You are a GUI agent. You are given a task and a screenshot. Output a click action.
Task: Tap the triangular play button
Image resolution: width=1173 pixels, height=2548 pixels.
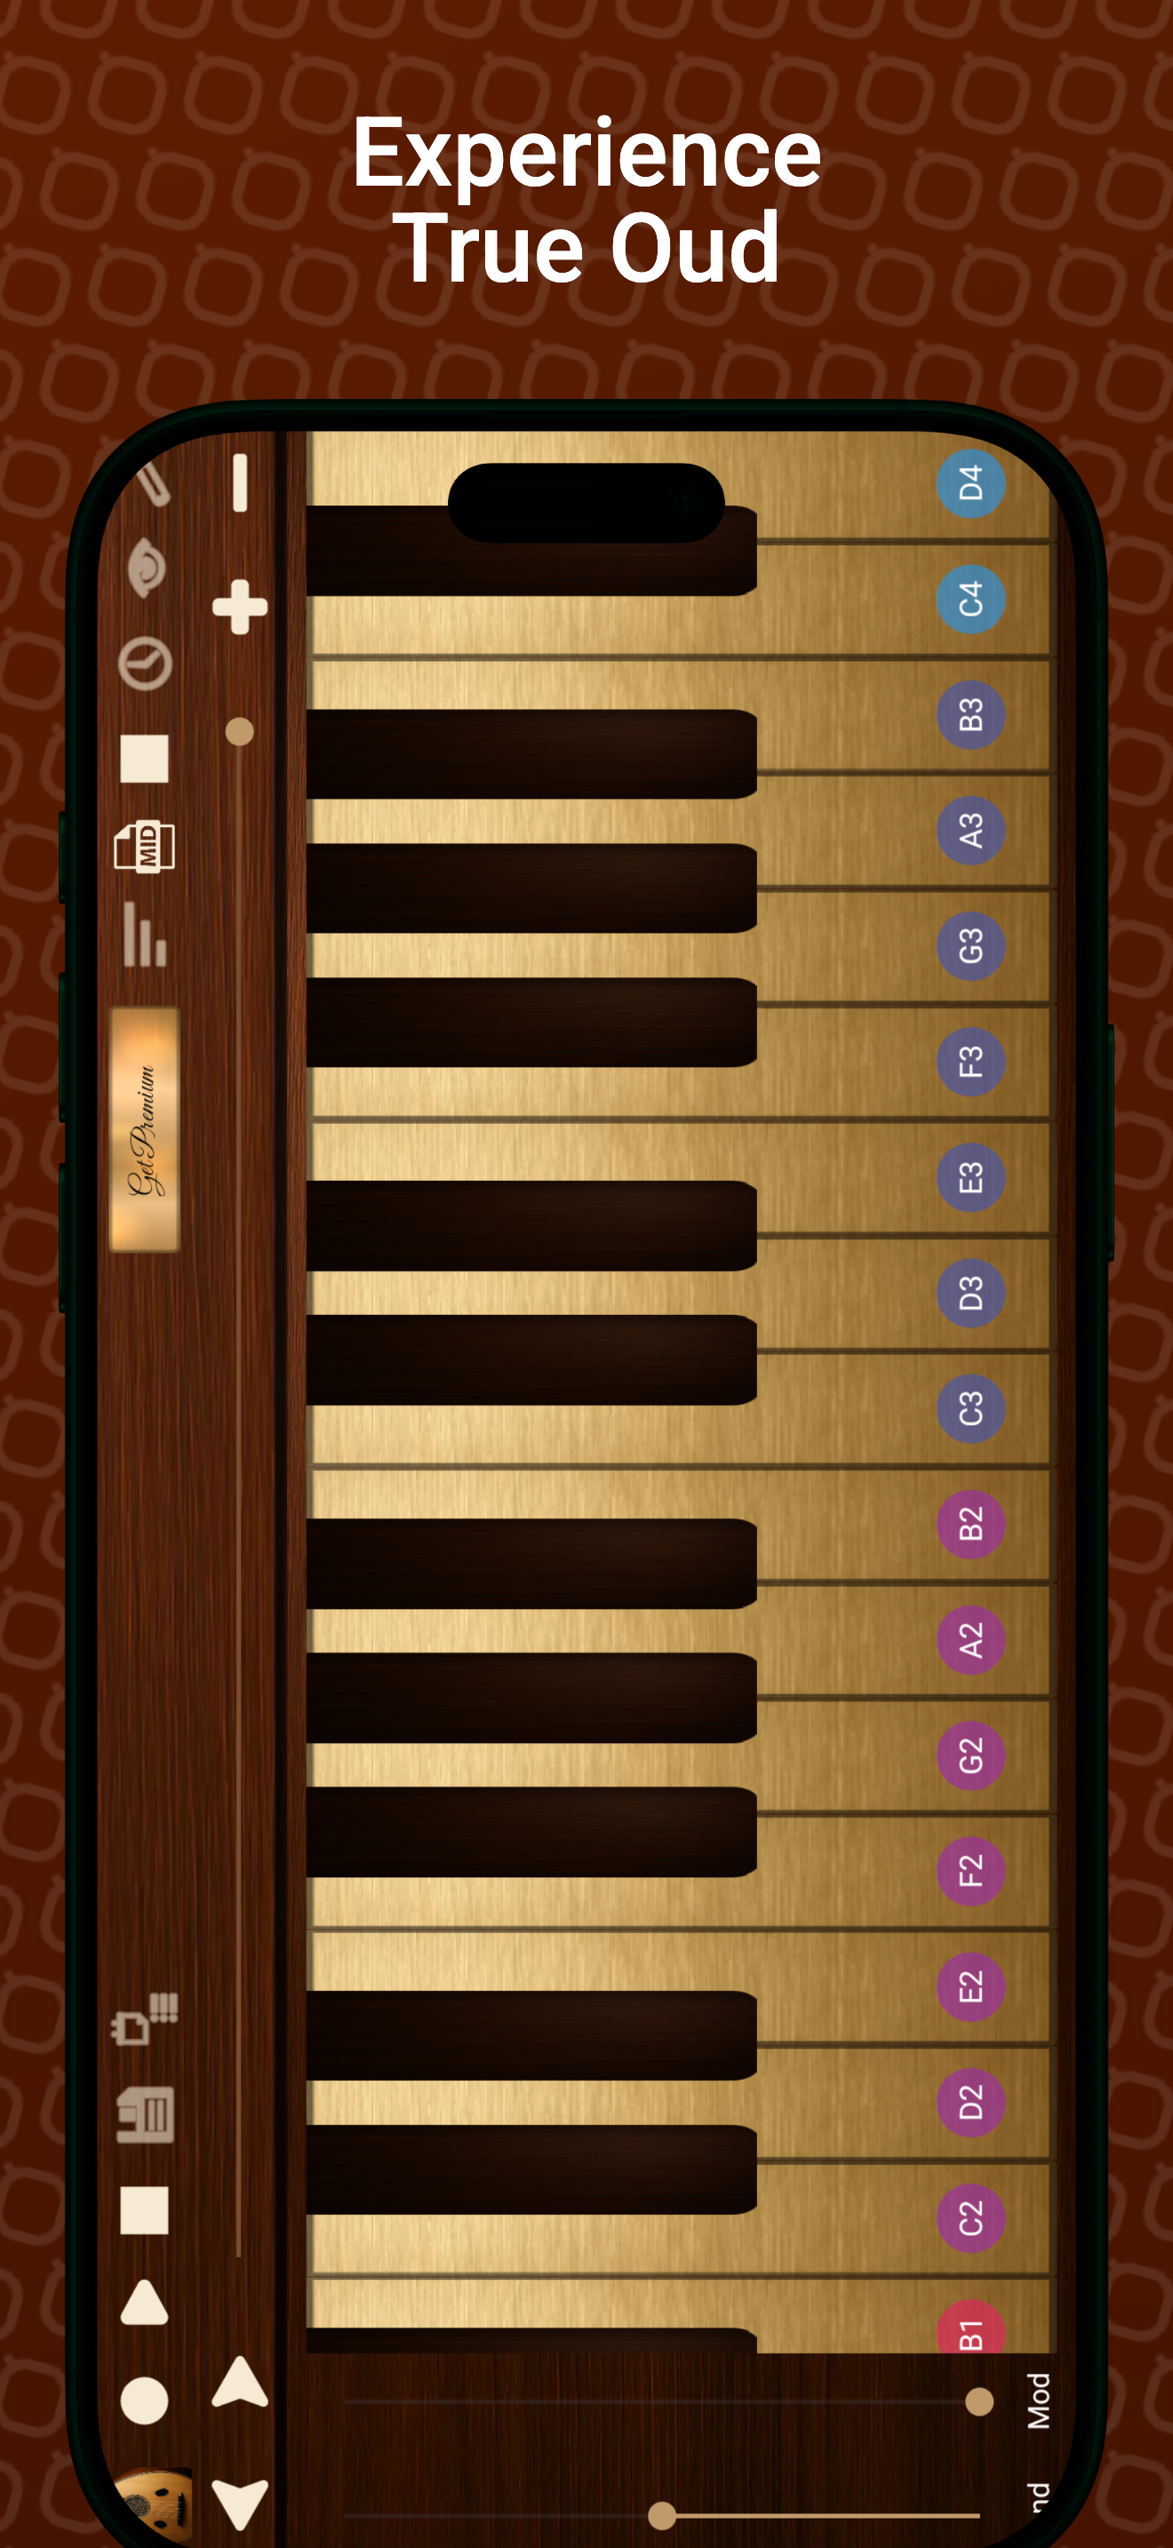144,2303
